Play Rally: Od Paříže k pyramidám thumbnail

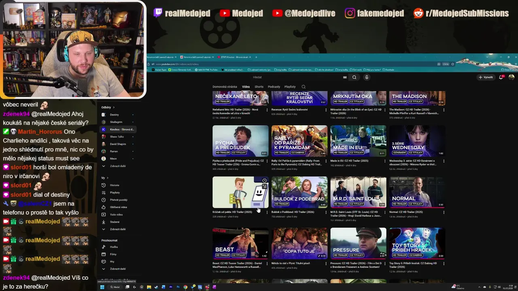(299, 141)
